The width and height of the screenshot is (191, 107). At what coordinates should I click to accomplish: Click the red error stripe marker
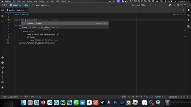click(x=185, y=36)
